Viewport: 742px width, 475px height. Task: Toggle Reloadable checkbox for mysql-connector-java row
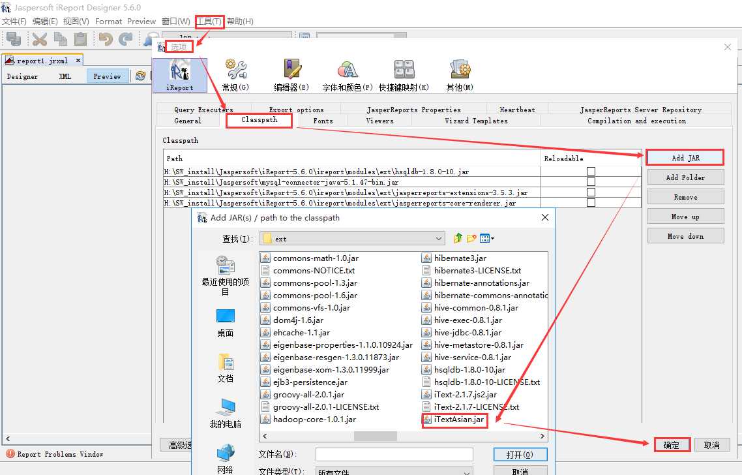pos(591,182)
